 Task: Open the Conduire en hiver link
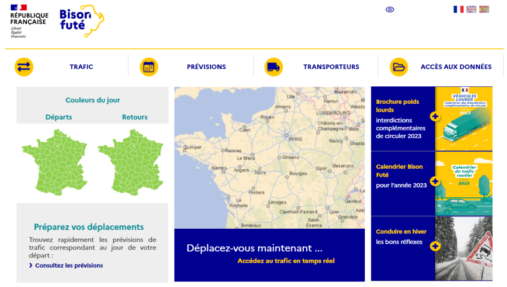click(x=401, y=232)
